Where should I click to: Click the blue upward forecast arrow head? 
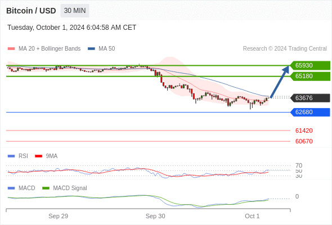286,69
